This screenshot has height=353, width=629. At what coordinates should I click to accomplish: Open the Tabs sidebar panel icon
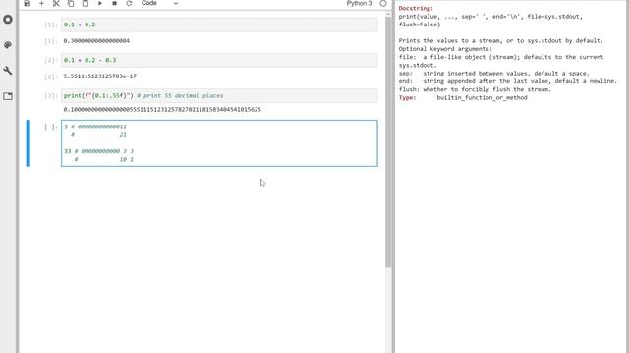click(8, 96)
